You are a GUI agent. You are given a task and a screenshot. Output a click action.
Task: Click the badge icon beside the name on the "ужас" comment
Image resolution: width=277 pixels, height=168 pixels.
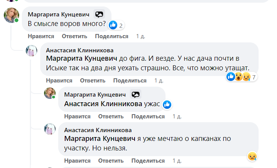coord(136,94)
